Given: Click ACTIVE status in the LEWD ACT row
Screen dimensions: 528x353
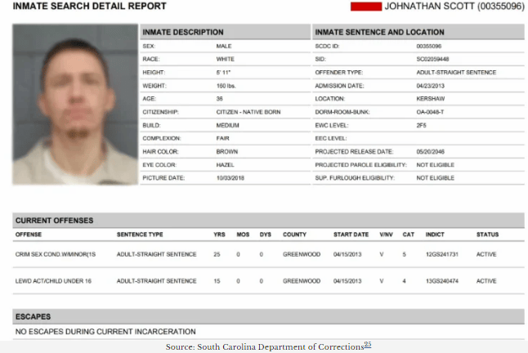Looking at the screenshot, I should point(486,281).
